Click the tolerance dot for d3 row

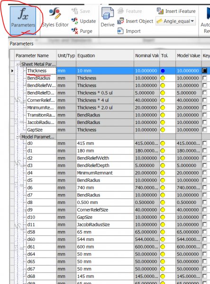pos(163,165)
